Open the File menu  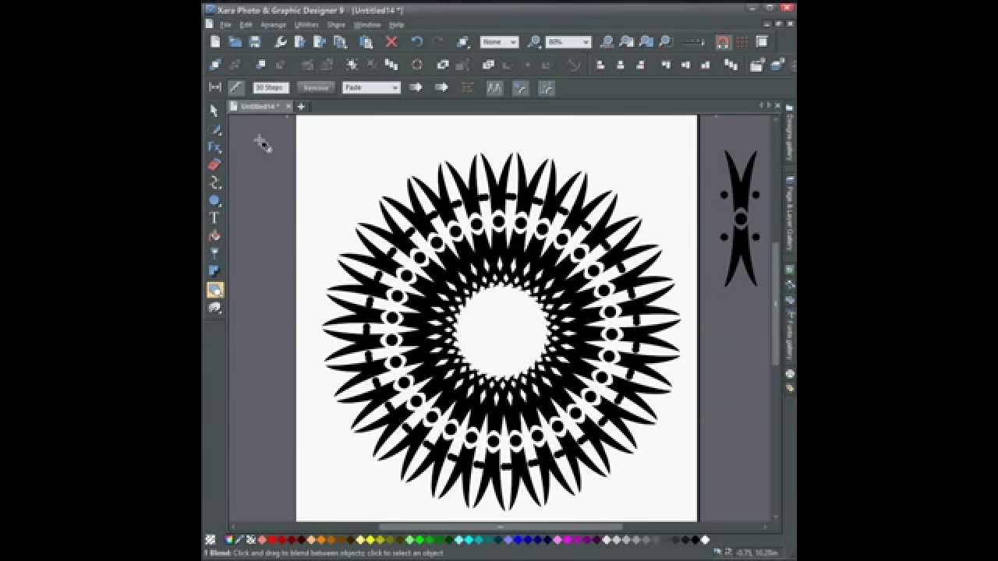[x=225, y=25]
